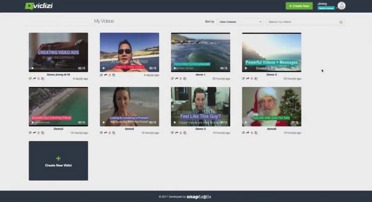
Task: Click the Jimmy profile avatar
Action: [341, 6]
